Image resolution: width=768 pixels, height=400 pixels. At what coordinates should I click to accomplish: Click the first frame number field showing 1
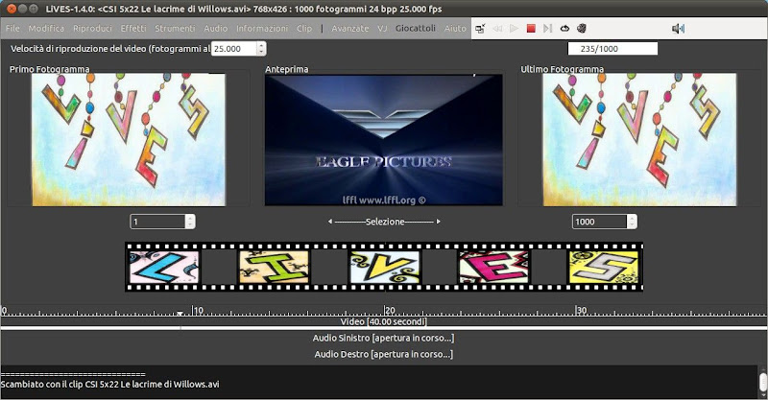click(157, 222)
